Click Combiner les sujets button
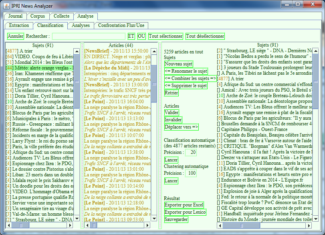 (190, 78)
